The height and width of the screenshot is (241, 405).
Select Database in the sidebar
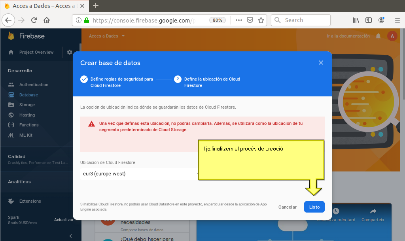pos(28,95)
